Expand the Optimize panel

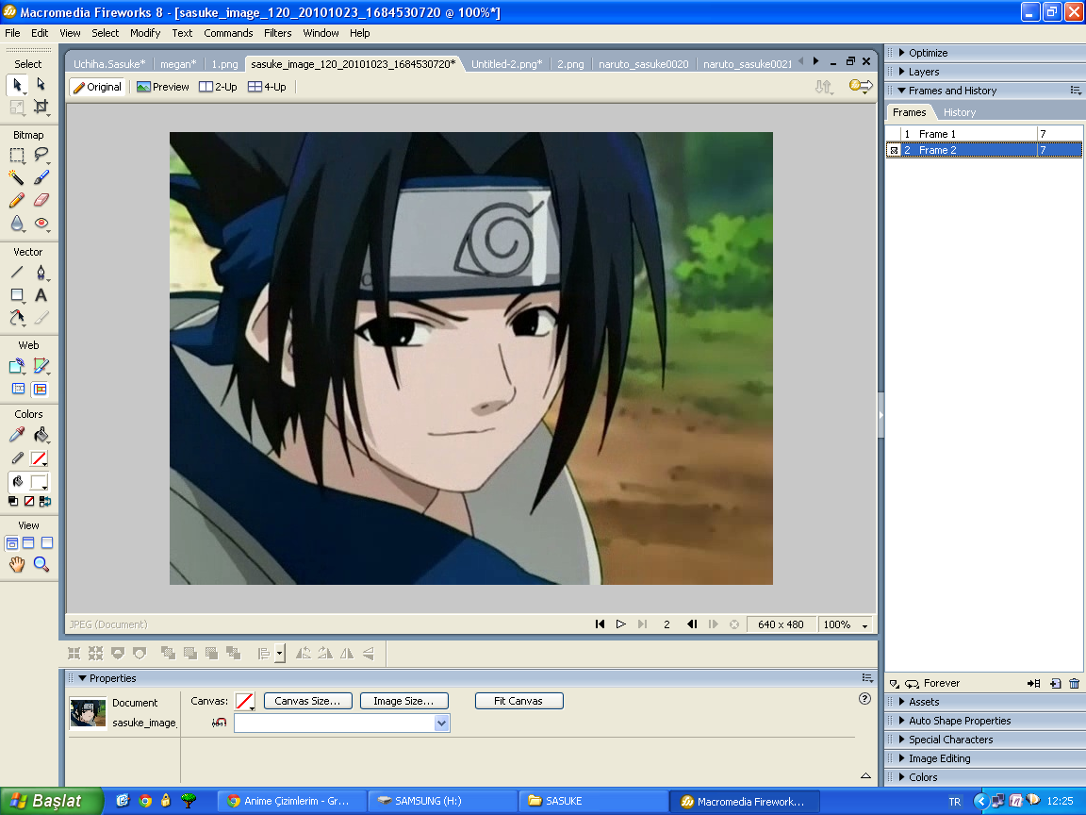(902, 53)
